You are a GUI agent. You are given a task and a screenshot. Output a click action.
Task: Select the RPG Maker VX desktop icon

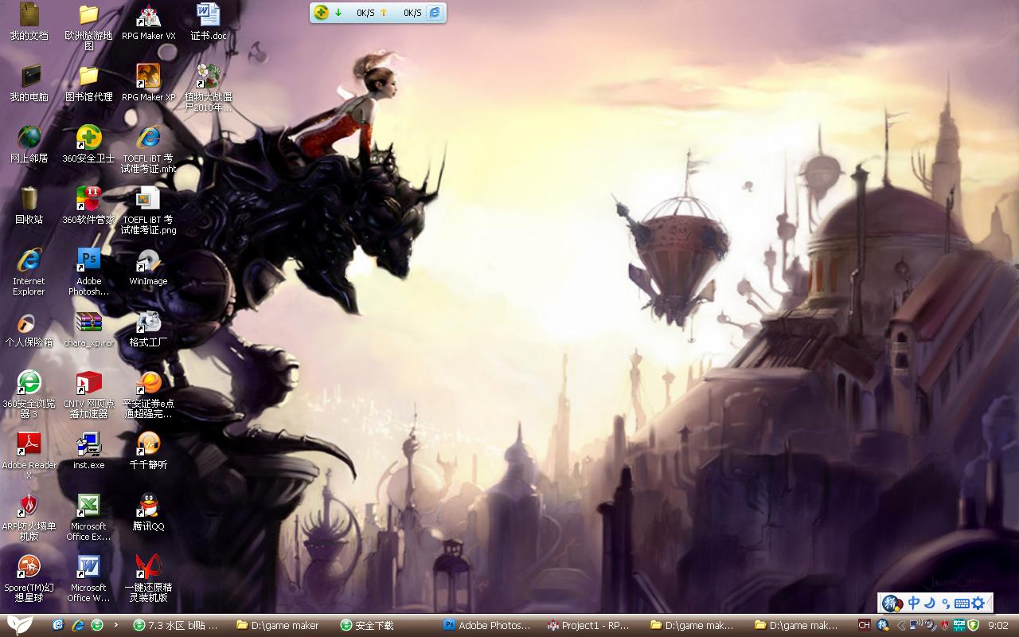pyautogui.click(x=148, y=22)
